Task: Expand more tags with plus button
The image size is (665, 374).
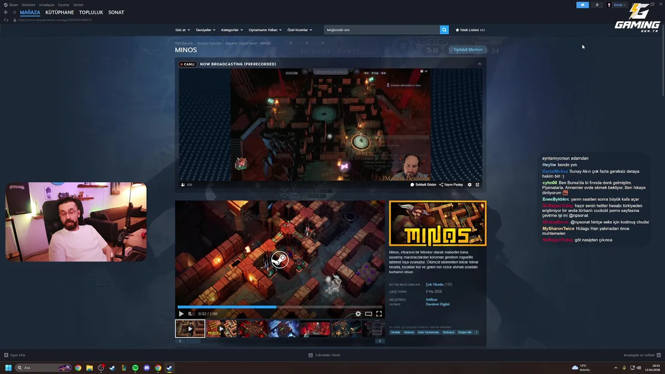Action: click(x=476, y=332)
